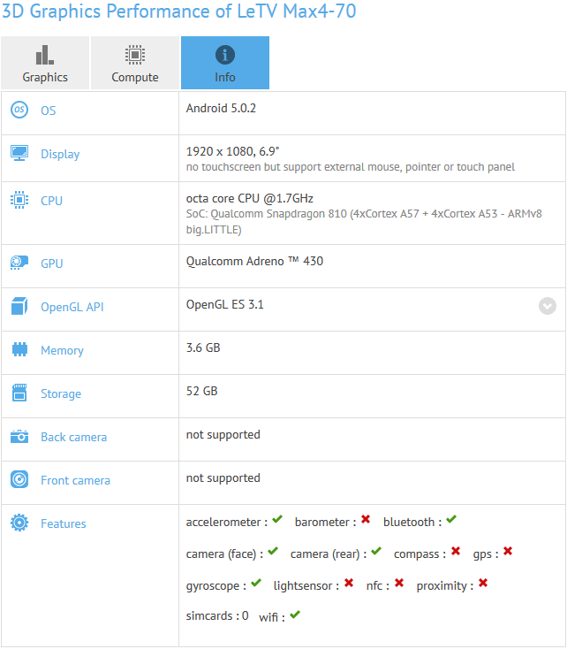Viewport: 567px width, 649px height.
Task: Click the page title 3D Graphics Performance heading
Action: (179, 11)
